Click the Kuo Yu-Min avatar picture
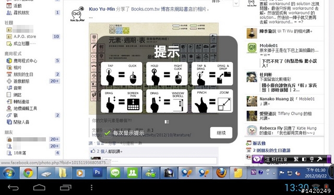Viewport: 334px width, 195px height. 77,14
